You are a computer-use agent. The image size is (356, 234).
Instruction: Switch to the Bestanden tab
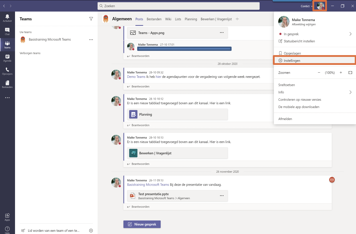tap(154, 19)
